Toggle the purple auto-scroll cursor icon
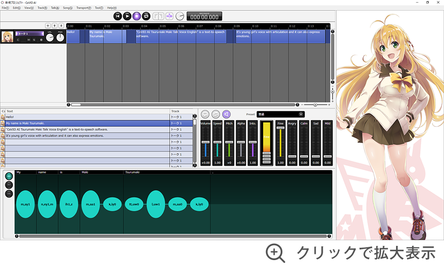This screenshot has height=269, width=444. coord(169,16)
